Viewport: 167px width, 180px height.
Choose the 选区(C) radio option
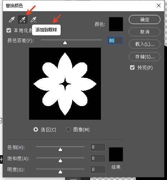[x=36, y=129]
